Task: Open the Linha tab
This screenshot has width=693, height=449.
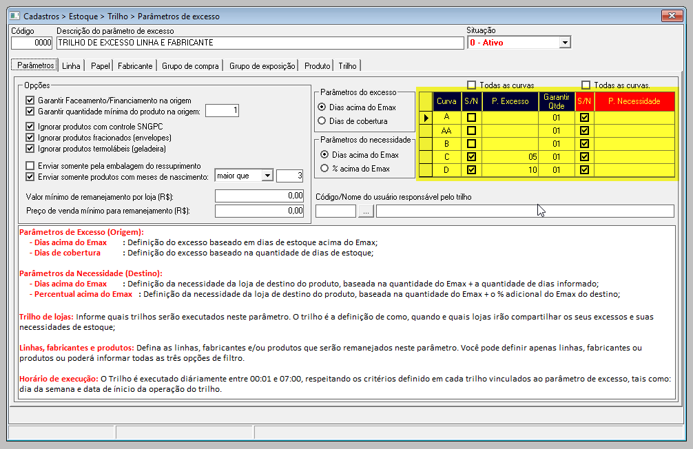Action: coord(71,66)
